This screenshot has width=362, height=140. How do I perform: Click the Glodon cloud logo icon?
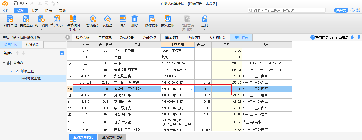pyautogui.click(x=5, y=4)
